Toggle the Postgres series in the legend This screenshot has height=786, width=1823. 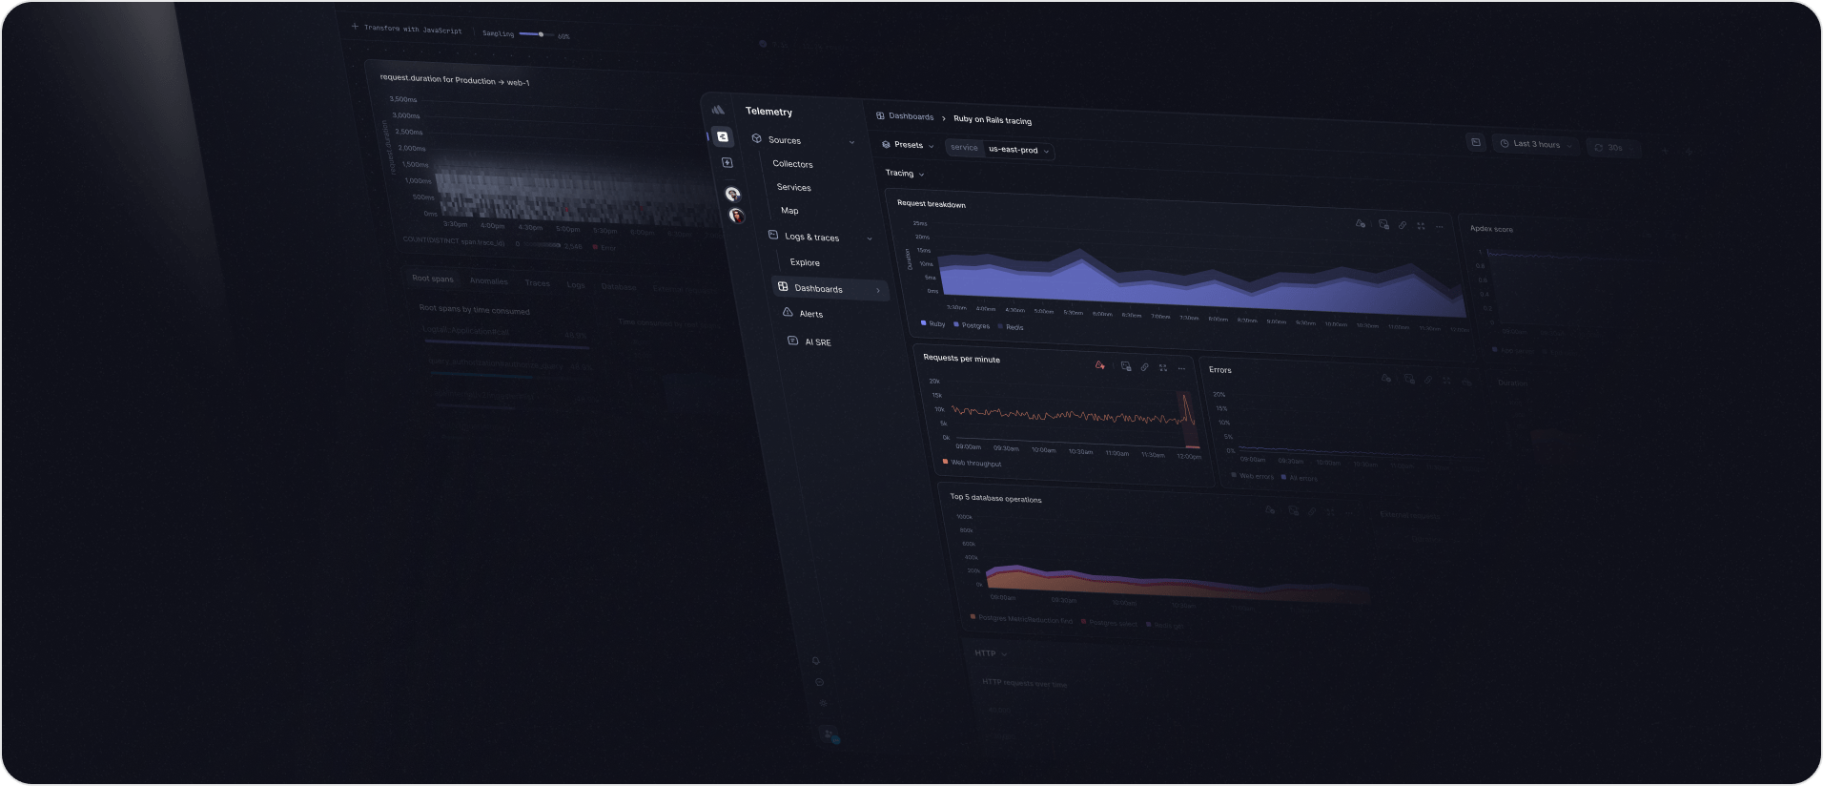[972, 325]
